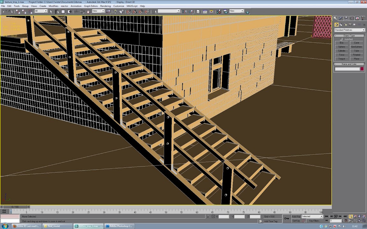Open the Modifiers menu
Screen dimensions: 367x229
coord(53,6)
